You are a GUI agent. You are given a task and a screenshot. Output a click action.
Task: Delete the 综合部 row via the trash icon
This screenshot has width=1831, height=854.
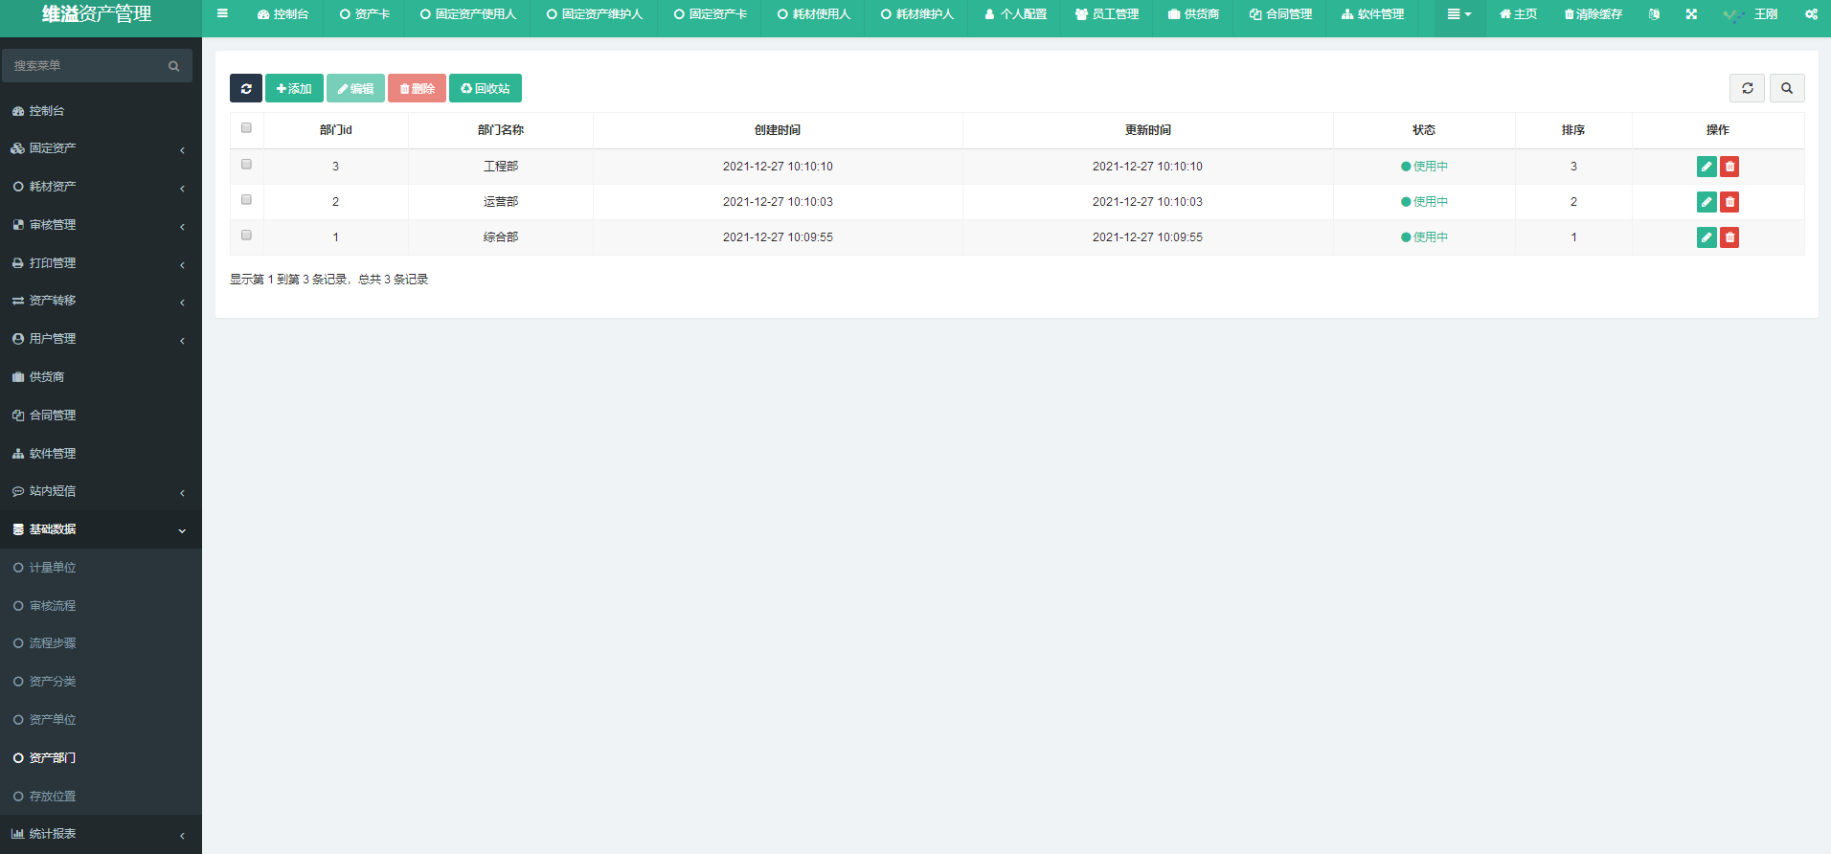click(x=1729, y=237)
